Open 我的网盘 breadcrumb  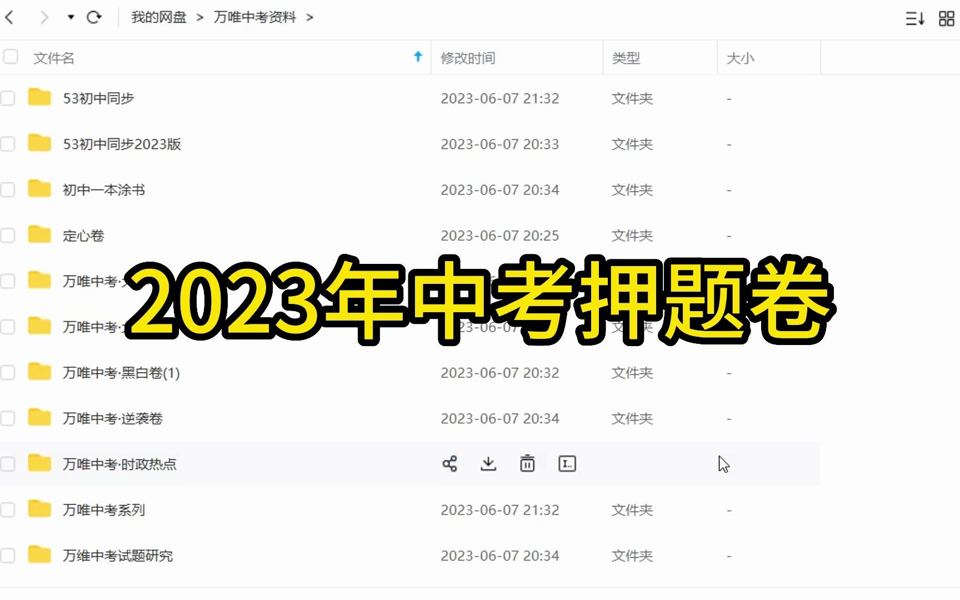159,17
